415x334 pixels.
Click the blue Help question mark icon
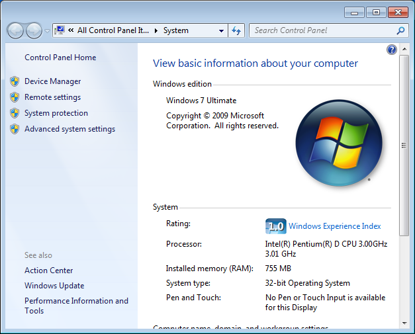coord(391,50)
